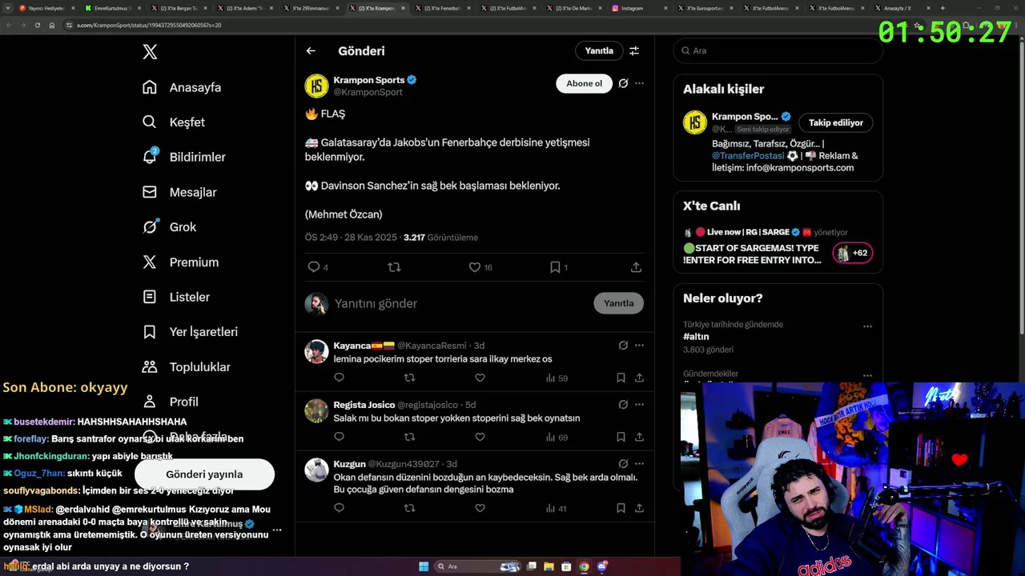Reply to the main post via comment icon
The image size is (1025, 576).
314,267
